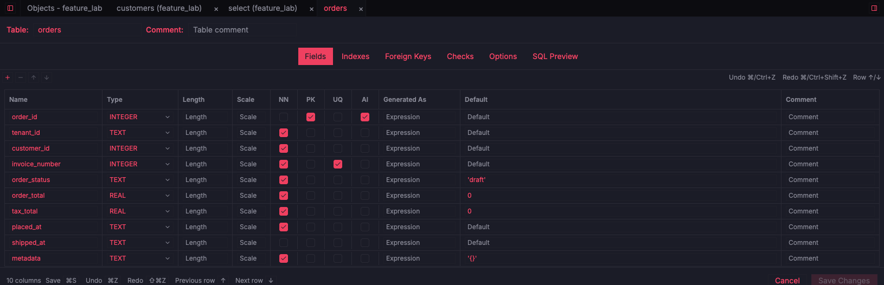Switch to the Indexes tab
Screen dimensions: 884x285
click(x=355, y=56)
